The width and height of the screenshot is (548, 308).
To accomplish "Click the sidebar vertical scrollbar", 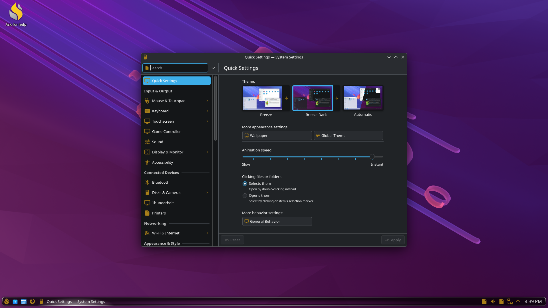I will point(215,108).
